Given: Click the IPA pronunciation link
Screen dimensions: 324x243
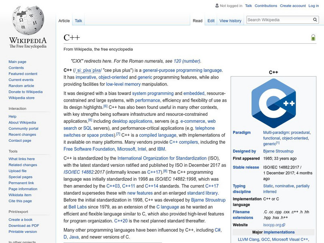Looking at the screenshot, I should pos(88,70).
